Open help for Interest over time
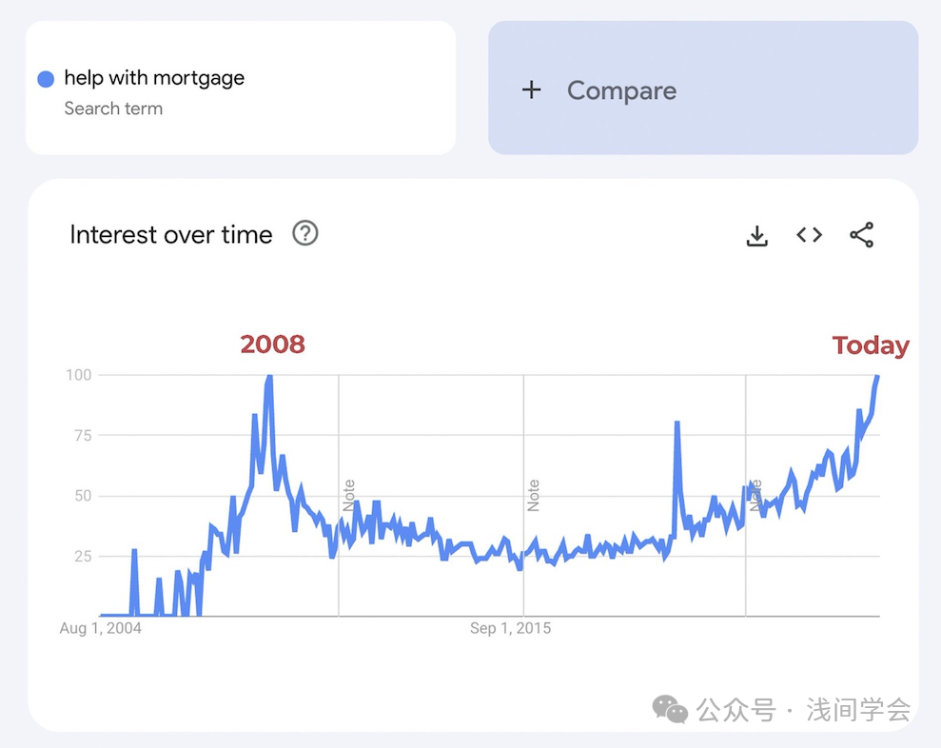This screenshot has height=748, width=941. [304, 233]
